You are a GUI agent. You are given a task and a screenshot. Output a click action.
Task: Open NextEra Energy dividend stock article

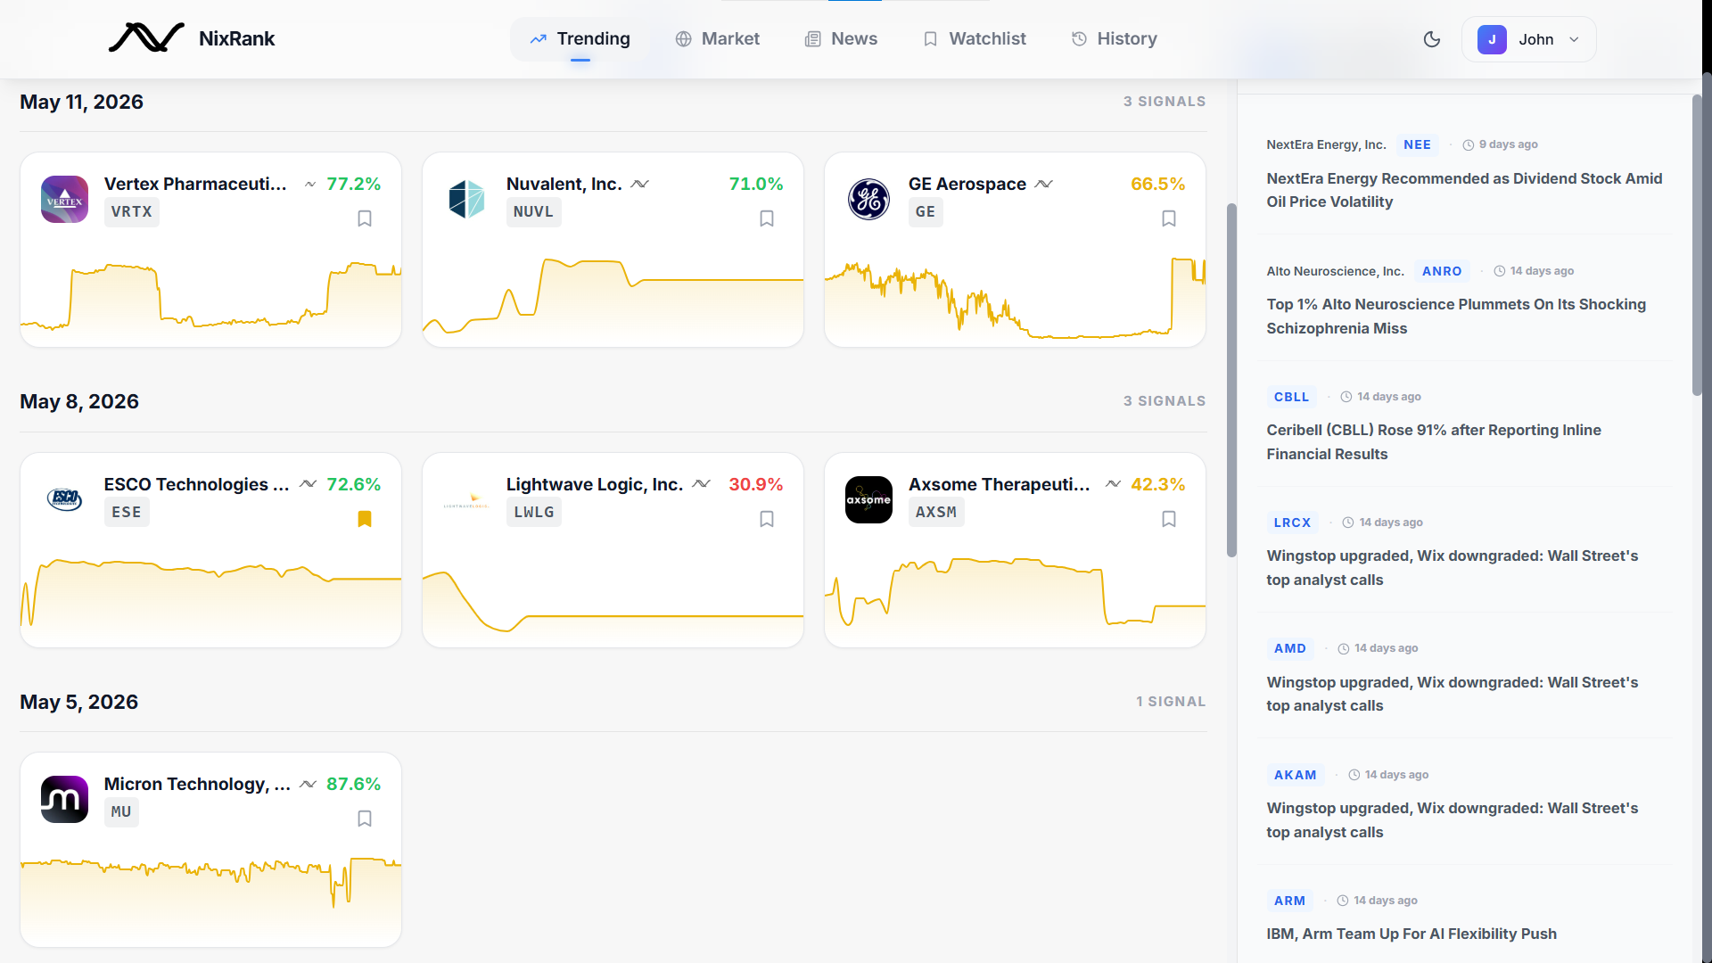click(x=1464, y=190)
